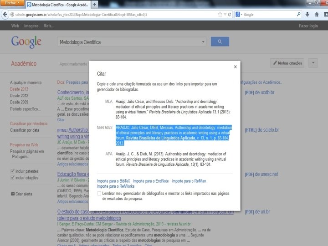Filter results Desde 2009

pos(19,102)
